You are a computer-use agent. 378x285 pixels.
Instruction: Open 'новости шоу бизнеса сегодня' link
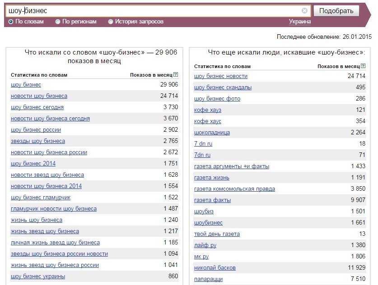point(50,119)
